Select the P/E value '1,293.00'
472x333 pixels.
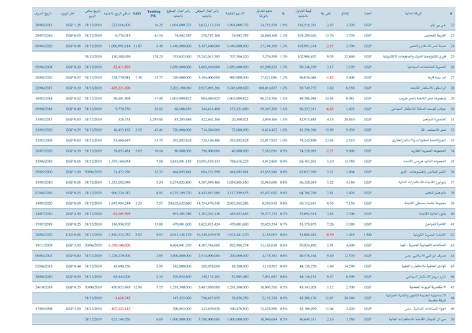click(156, 119)
